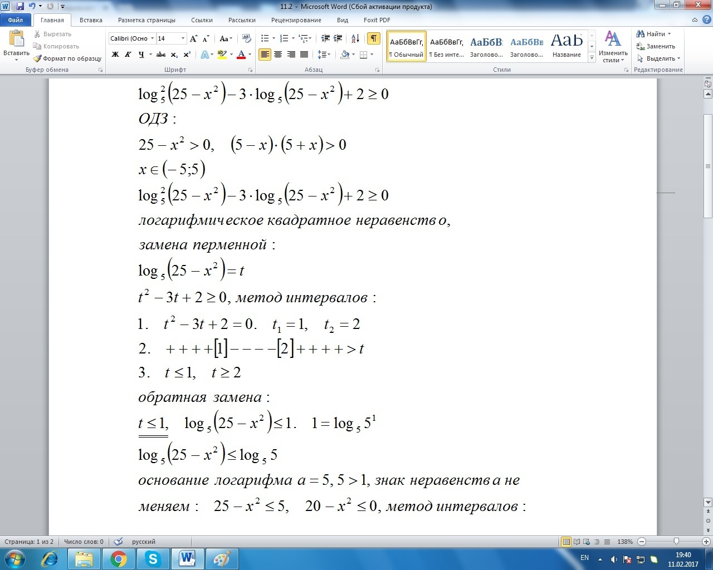This screenshot has height=570, width=713.
Task: Click the clear formatting icon
Action: 247,38
